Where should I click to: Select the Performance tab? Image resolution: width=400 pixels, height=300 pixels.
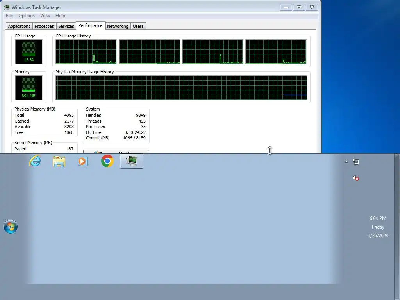pos(91,25)
